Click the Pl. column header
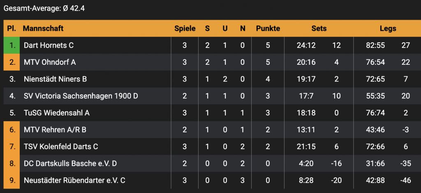 pyautogui.click(x=12, y=29)
